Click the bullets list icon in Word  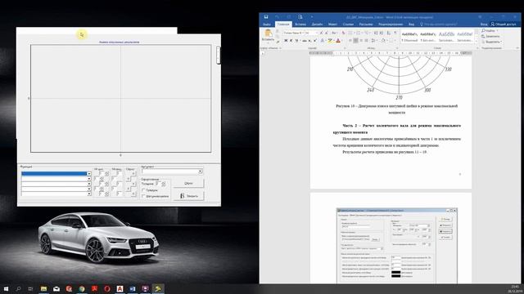(350, 33)
